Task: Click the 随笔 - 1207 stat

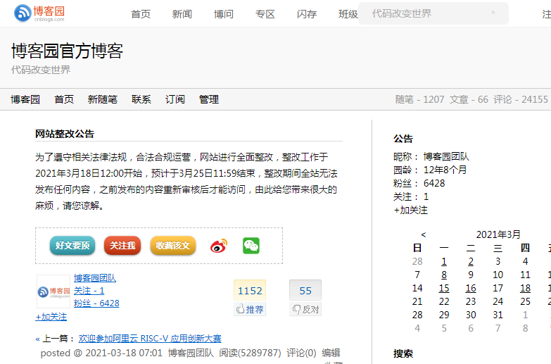Action: (x=419, y=99)
